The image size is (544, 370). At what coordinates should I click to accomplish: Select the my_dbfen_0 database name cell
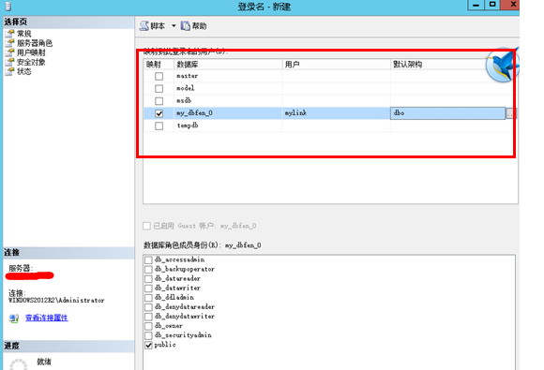coord(228,113)
